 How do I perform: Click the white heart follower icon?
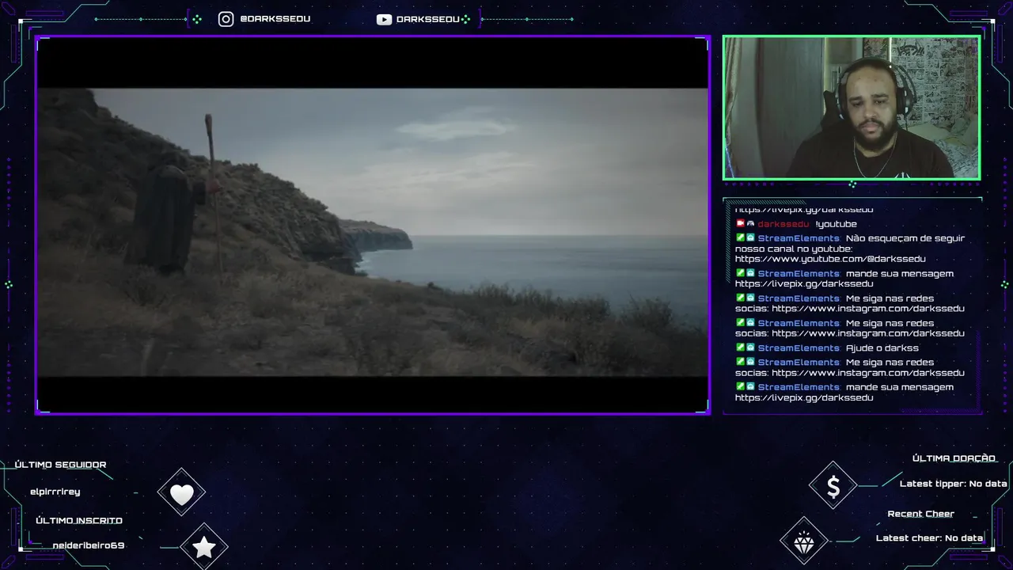181,495
